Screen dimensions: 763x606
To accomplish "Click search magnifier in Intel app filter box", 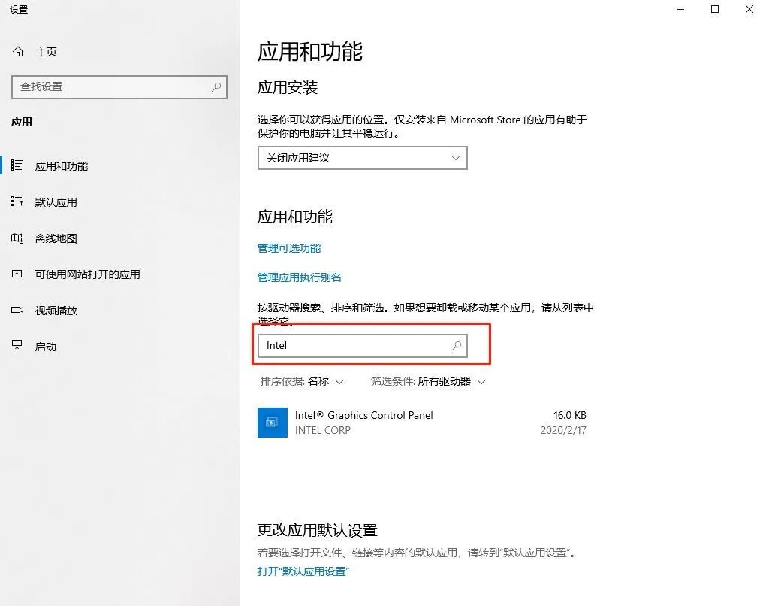I will [457, 345].
